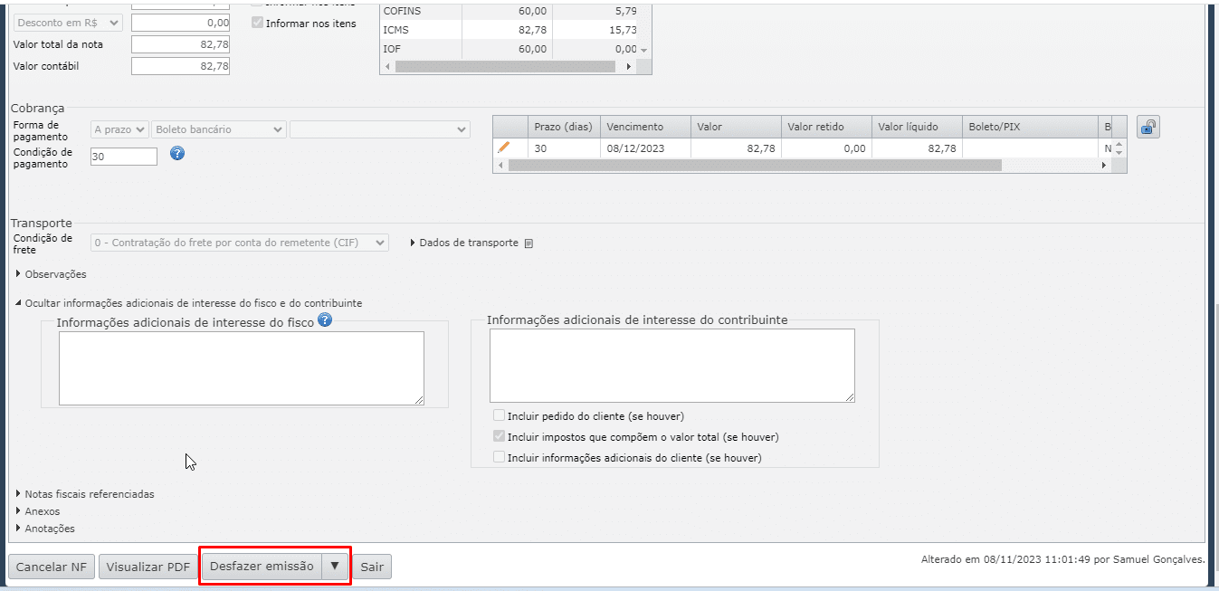1219x591 pixels.
Task: Click the installments table scroll left arrow
Action: tap(499, 166)
